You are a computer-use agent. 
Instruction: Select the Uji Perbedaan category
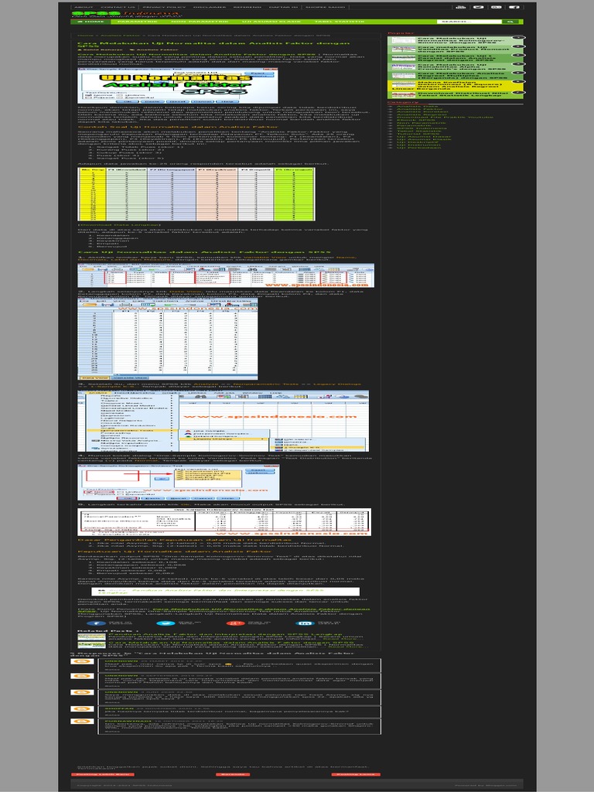(418, 147)
